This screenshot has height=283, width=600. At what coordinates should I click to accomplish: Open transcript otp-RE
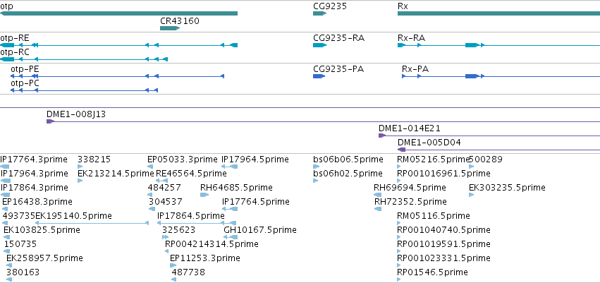(x=118, y=45)
